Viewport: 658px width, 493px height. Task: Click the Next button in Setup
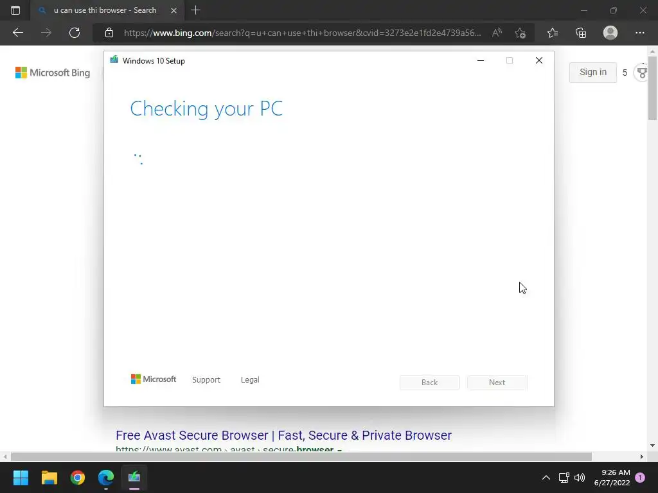[497, 383]
